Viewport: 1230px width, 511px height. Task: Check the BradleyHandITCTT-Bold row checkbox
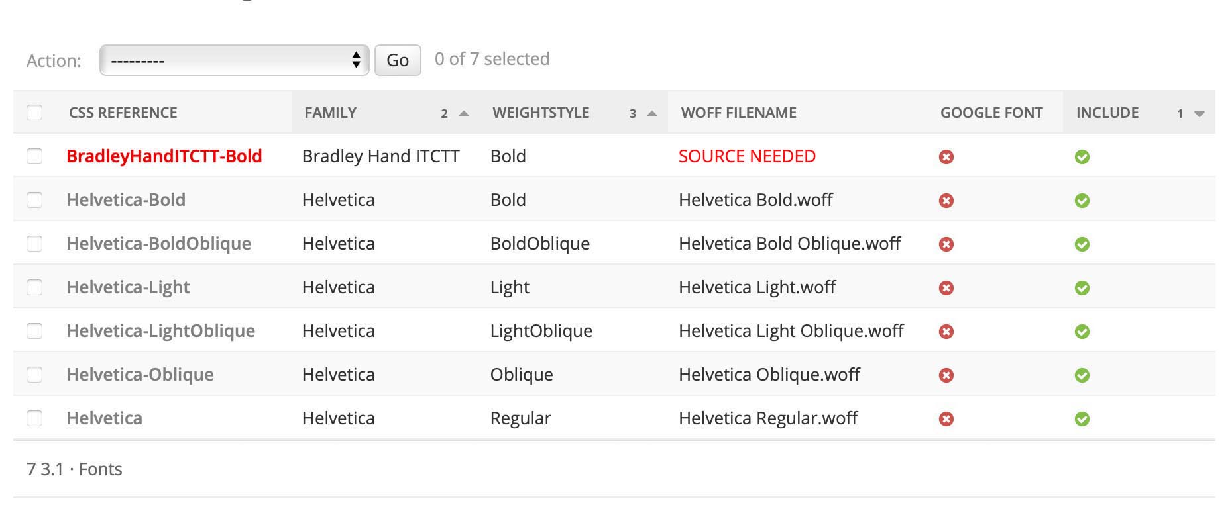tap(34, 156)
